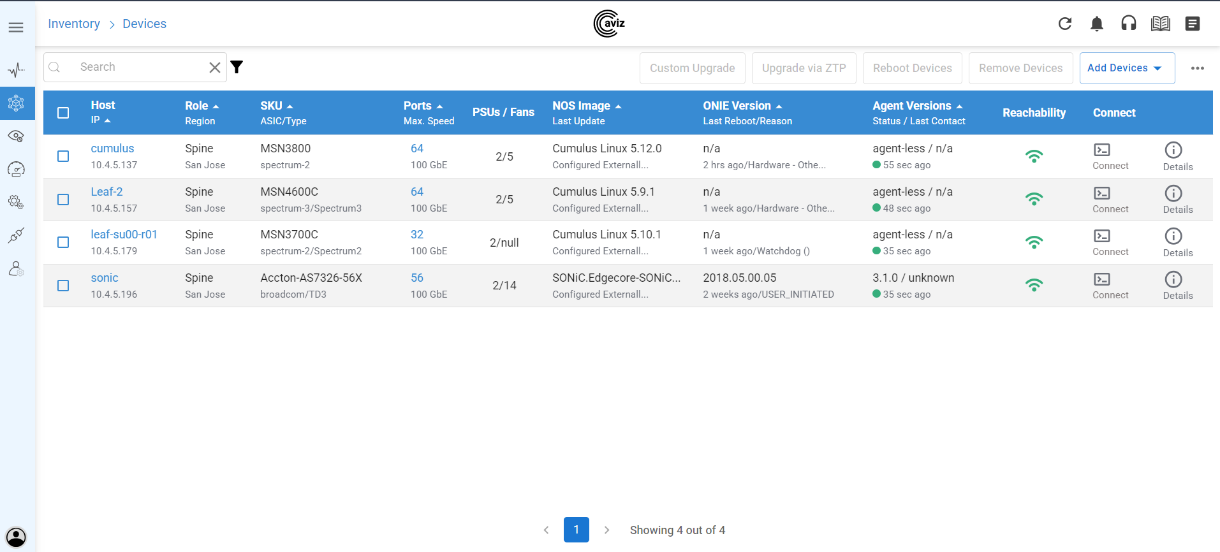Viewport: 1220px width, 552px height.
Task: Open the sonic host link
Action: tap(105, 278)
